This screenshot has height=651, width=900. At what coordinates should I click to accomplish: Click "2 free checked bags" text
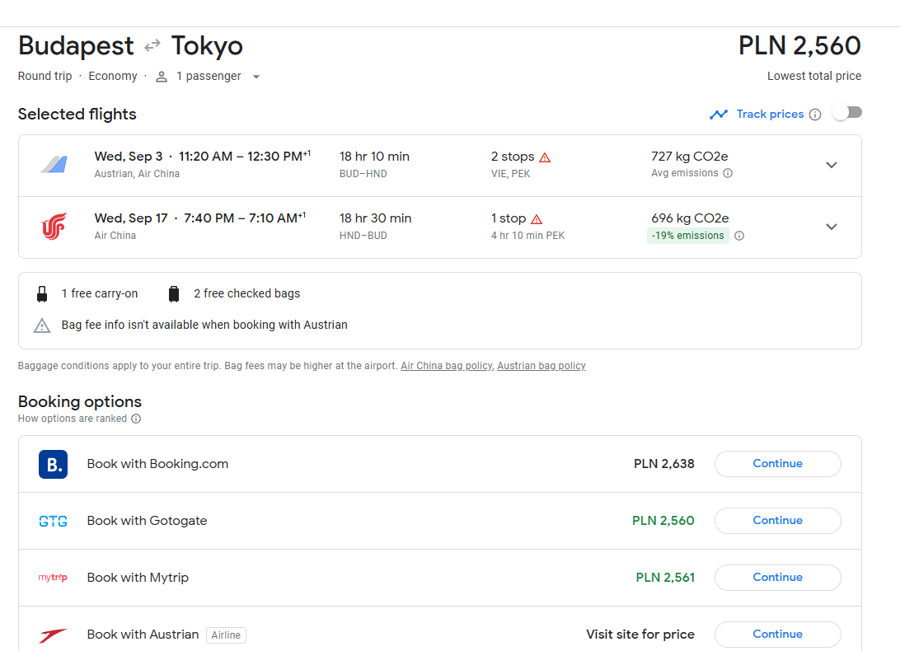click(246, 293)
